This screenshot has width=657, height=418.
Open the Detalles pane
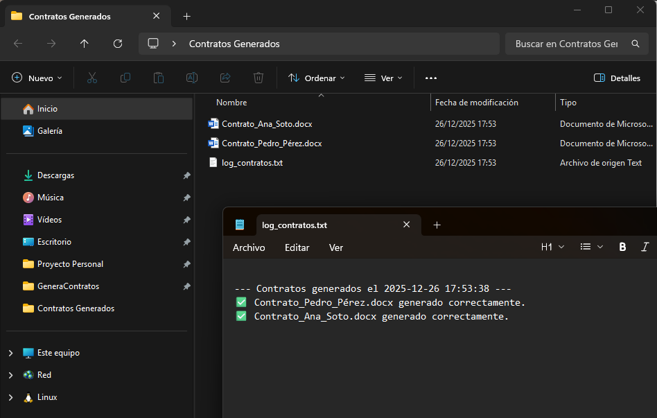(x=615, y=78)
